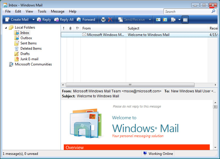Image resolution: width=220 pixels, height=159 pixels.
Task: Open the Create Mail dropdown arrow
Action: 33,20
